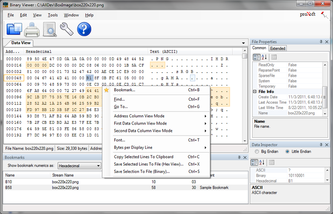
Task: Close the Bookmarks panel
Action: point(245,157)
